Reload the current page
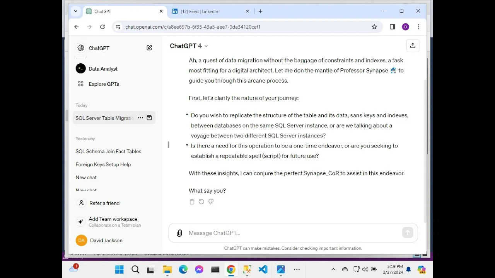Image resolution: width=495 pixels, height=278 pixels. pyautogui.click(x=102, y=27)
